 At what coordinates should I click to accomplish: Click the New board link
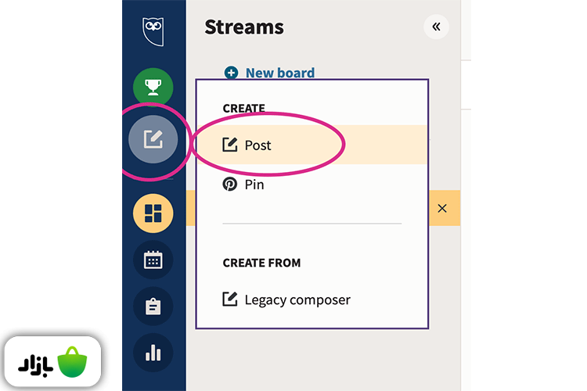pos(279,73)
